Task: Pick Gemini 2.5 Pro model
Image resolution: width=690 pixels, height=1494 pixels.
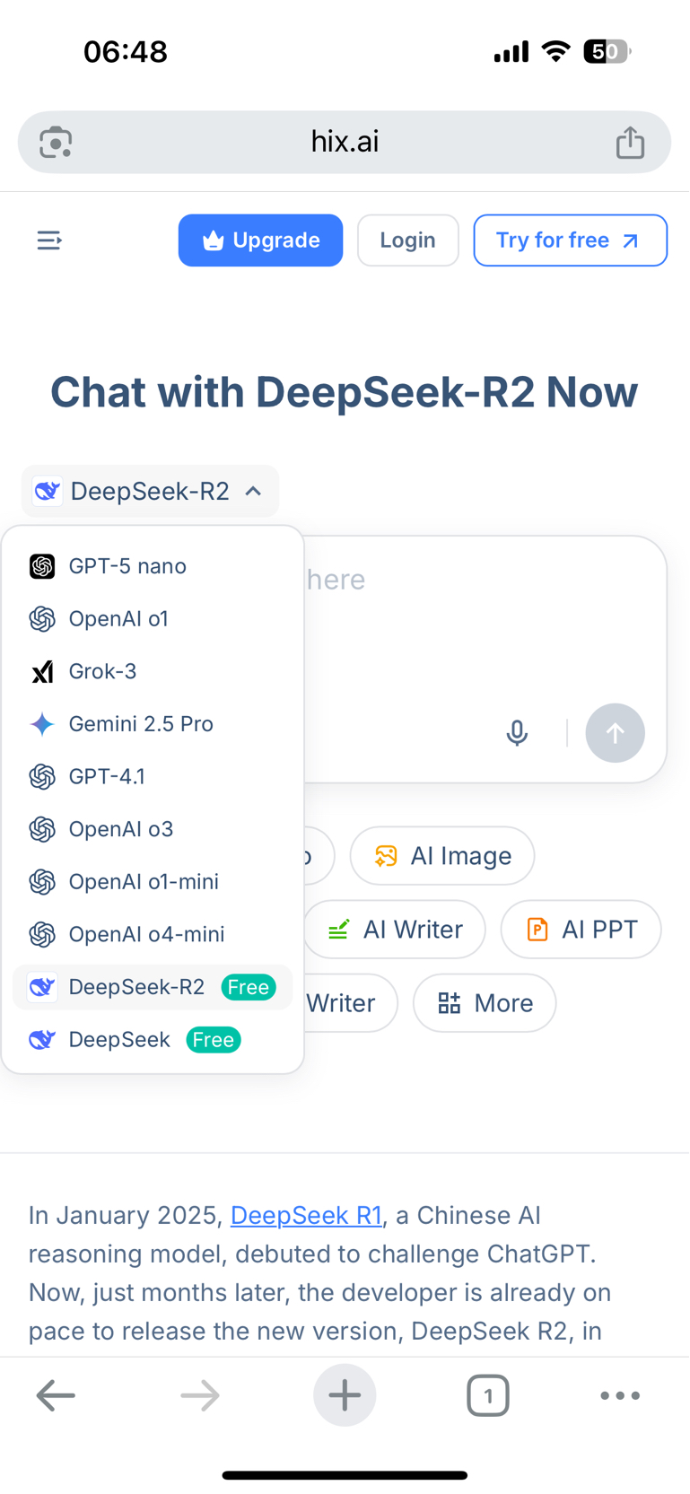Action: (x=141, y=724)
